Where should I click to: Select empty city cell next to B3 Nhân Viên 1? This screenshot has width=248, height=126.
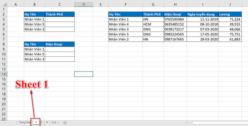point(60,19)
